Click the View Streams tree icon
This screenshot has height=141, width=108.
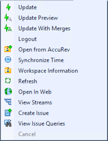tap(8, 102)
